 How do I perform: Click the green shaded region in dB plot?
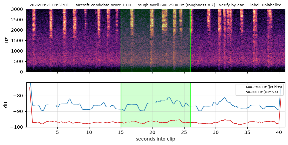(156, 105)
